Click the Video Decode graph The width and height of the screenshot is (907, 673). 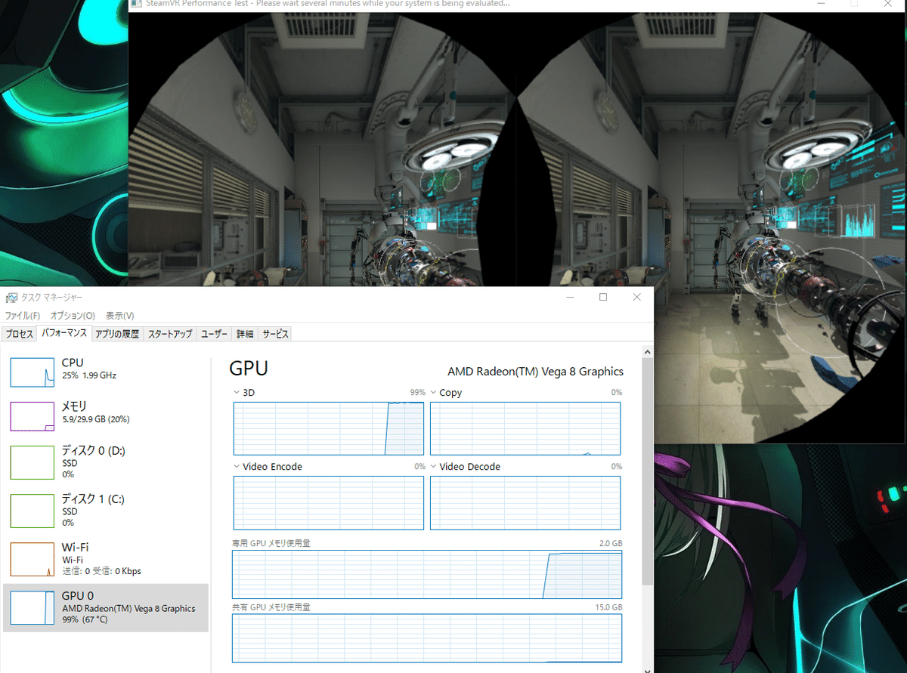tap(525, 502)
